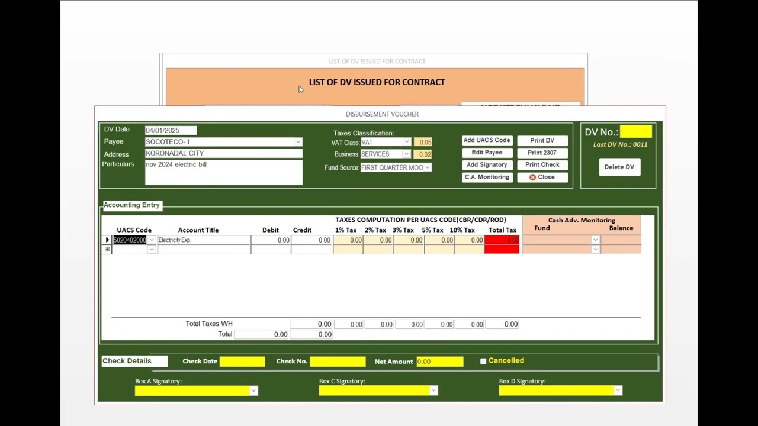This screenshot has height=426, width=758.
Task: Click the new-row asterisk selector in Accounting Entry
Action: [107, 250]
